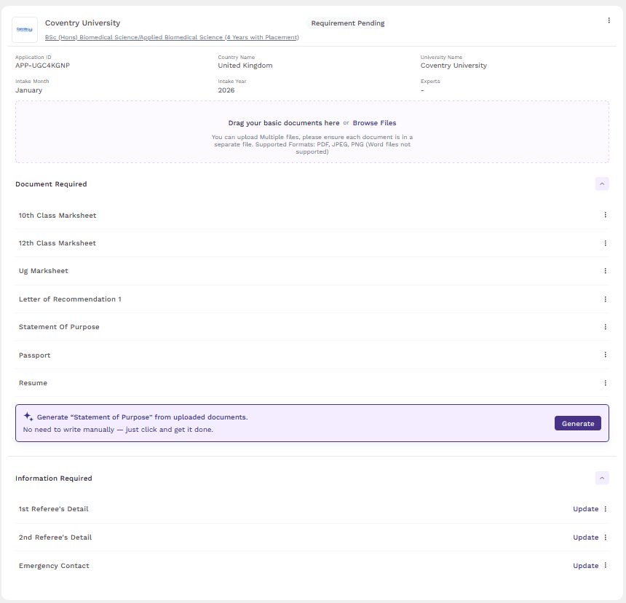The image size is (626, 603).
Task: Click the Generate button
Action: (x=577, y=423)
